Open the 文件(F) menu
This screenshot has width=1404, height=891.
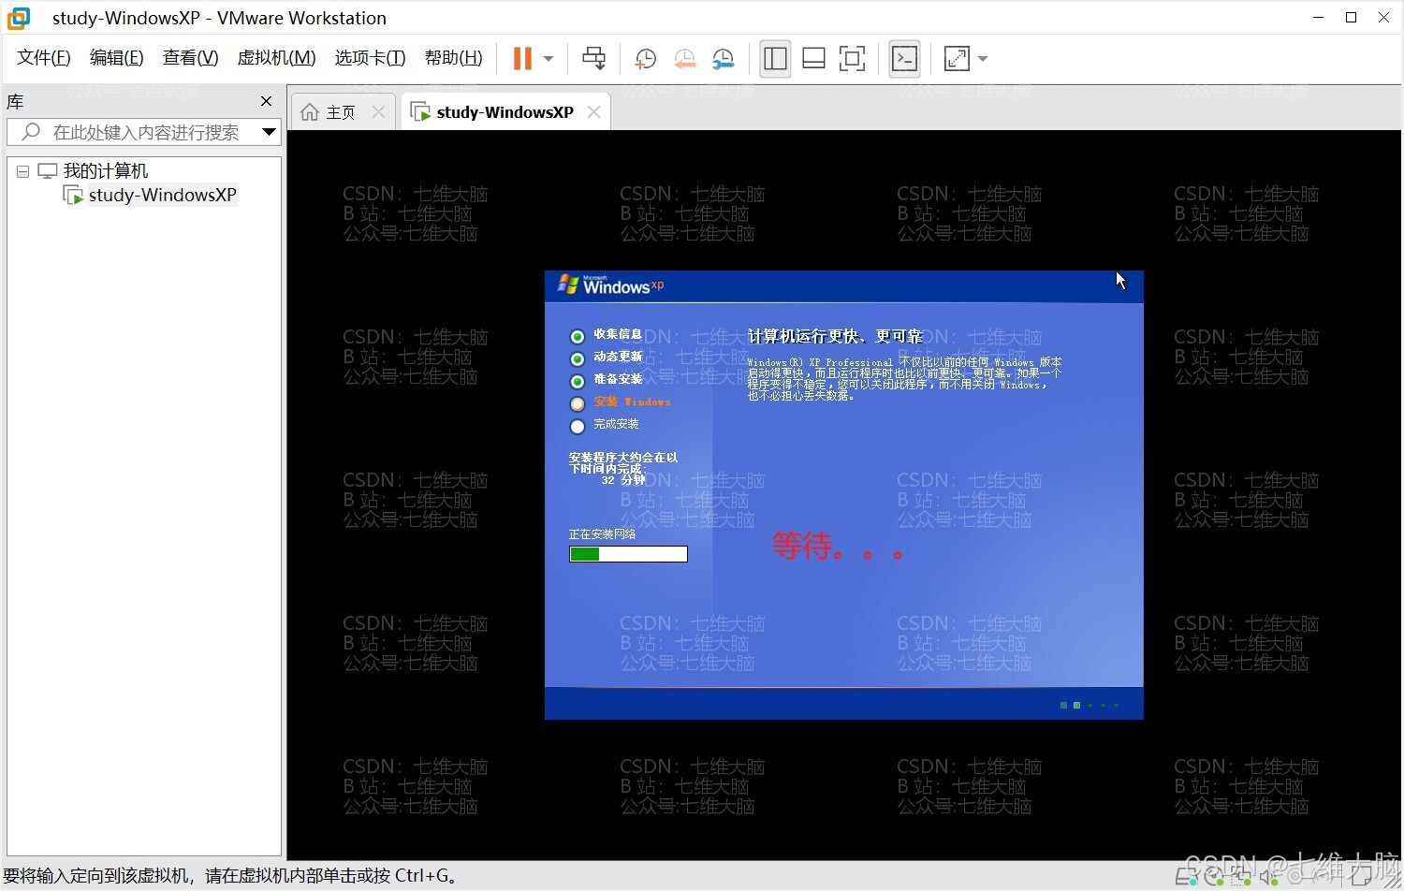[x=44, y=58]
